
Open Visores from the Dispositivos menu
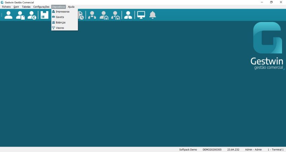pyautogui.click(x=60, y=28)
